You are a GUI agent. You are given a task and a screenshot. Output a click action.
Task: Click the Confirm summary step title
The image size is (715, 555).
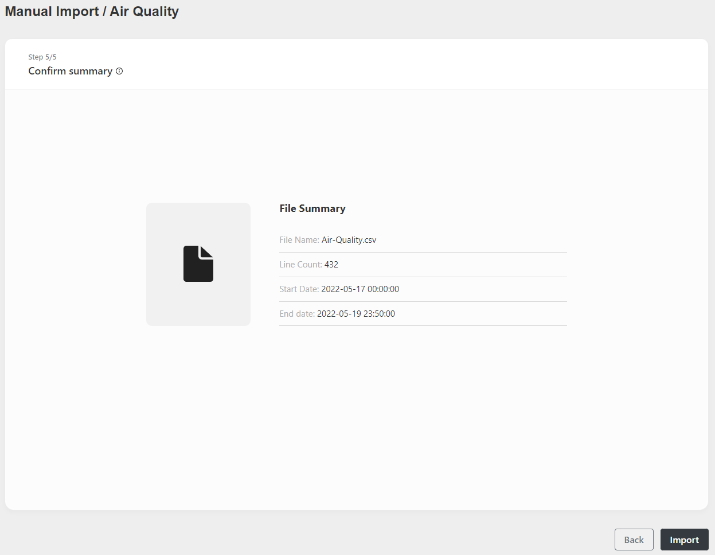[70, 71]
